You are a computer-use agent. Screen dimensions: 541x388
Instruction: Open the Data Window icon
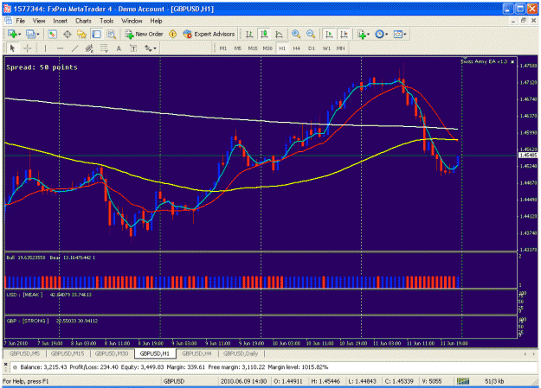coord(68,34)
